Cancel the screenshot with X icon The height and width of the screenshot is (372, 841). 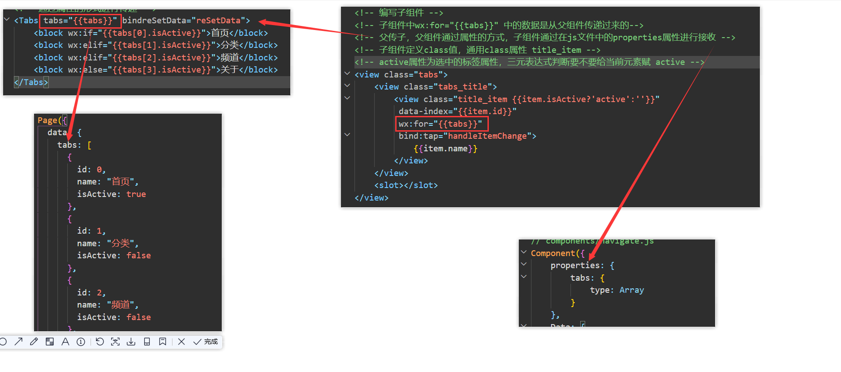tap(181, 342)
